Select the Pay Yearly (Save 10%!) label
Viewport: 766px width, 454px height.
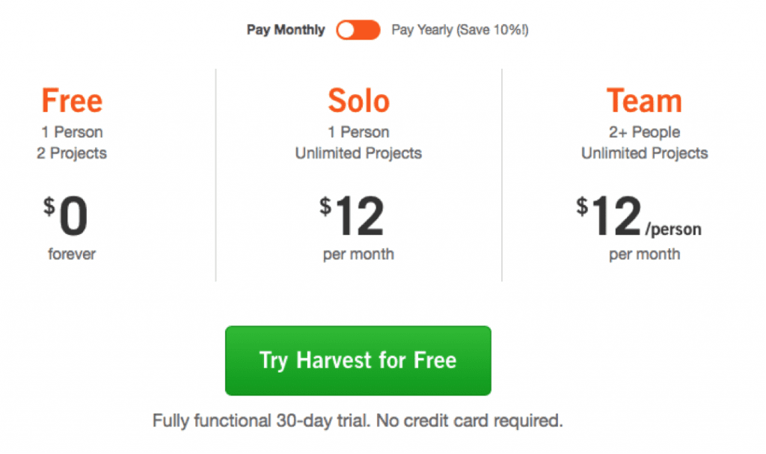point(460,30)
